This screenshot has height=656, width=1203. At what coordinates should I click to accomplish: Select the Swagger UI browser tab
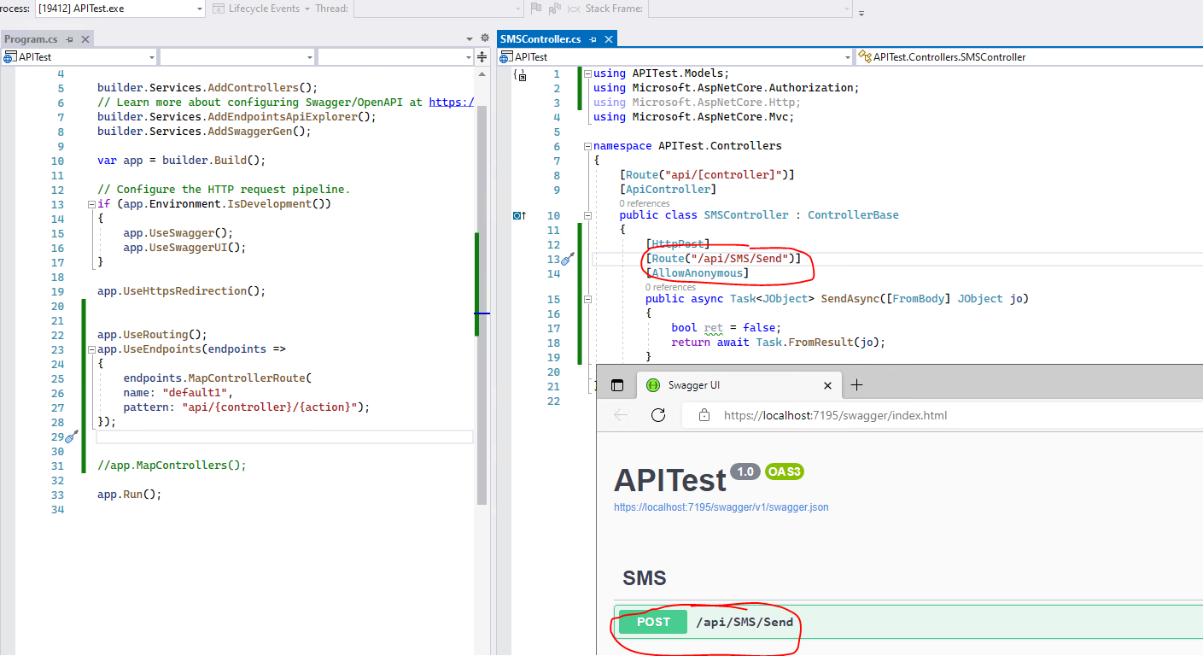(x=738, y=385)
